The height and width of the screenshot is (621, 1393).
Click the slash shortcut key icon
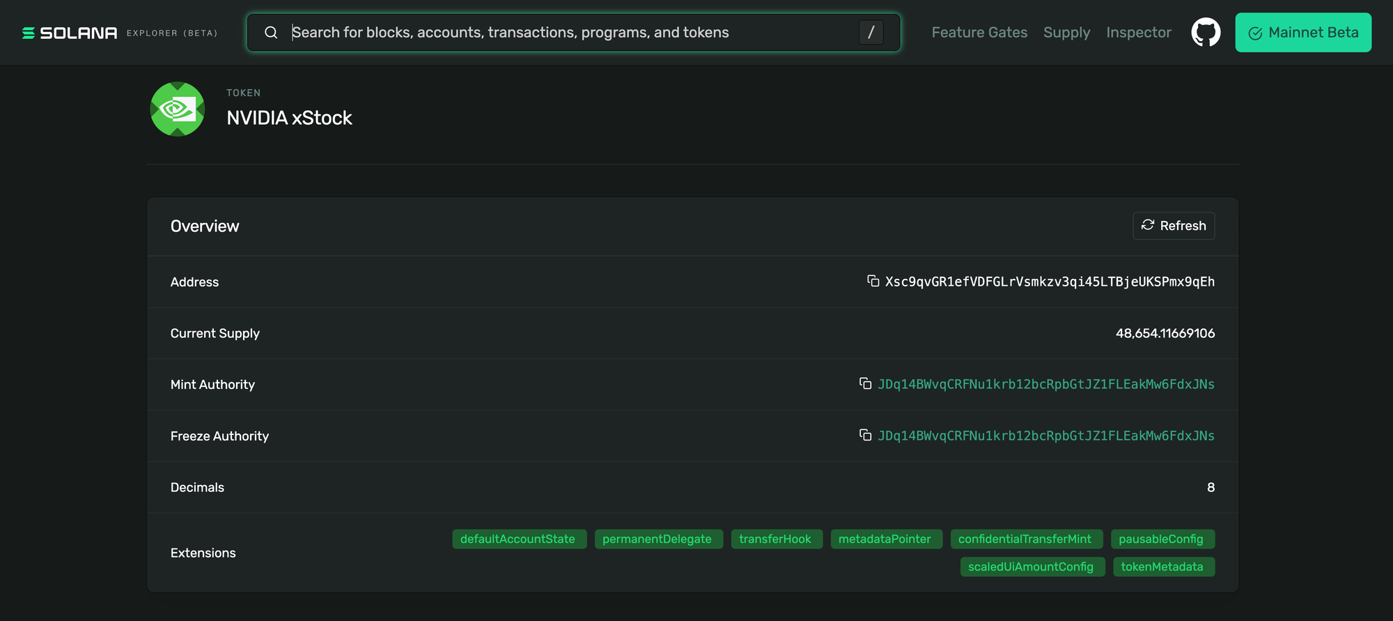click(x=871, y=32)
